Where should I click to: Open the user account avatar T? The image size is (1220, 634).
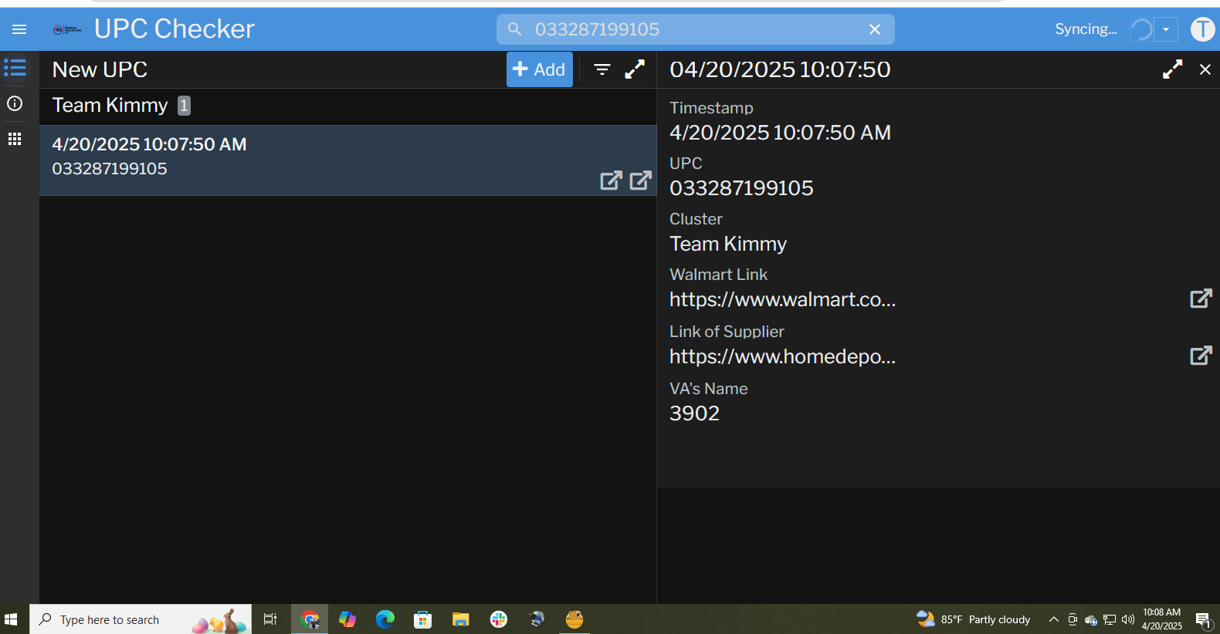click(x=1201, y=29)
